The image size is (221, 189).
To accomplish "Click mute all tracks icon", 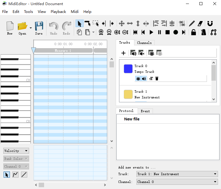I will [x=141, y=53].
